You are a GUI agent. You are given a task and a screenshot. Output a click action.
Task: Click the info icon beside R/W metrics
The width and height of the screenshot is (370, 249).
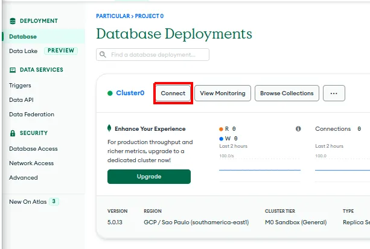coord(298,129)
